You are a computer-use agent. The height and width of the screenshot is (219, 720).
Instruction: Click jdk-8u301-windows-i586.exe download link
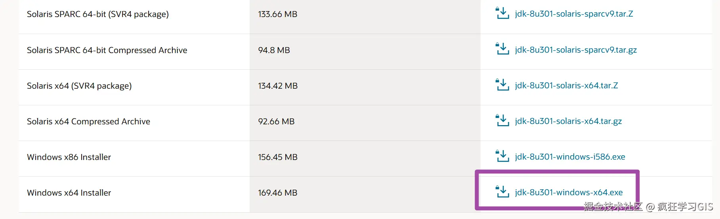pos(570,157)
